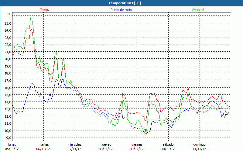243x152 pixels.
Task: Click the 25,0 y-axis value
Action: click(7, 23)
